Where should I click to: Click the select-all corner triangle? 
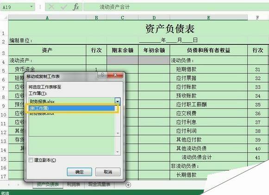5,17
